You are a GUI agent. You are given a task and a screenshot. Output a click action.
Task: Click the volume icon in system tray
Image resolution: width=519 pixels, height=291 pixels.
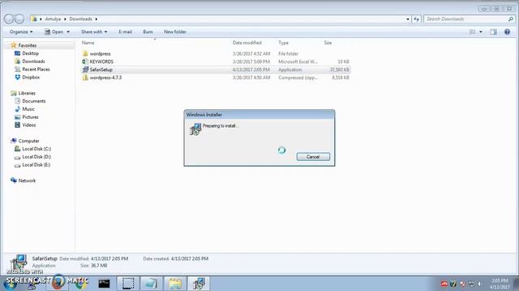pos(479,284)
